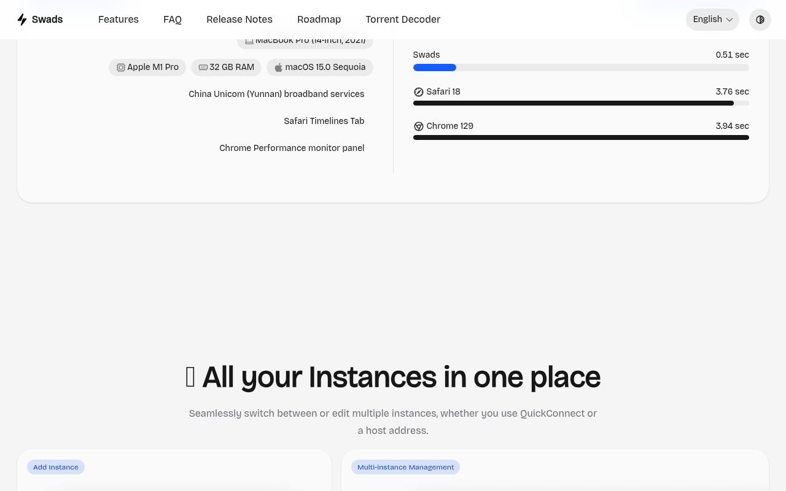Viewport: 786px width, 491px height.
Task: Click the 3.94 sec Chrome timing value
Action: click(x=732, y=126)
